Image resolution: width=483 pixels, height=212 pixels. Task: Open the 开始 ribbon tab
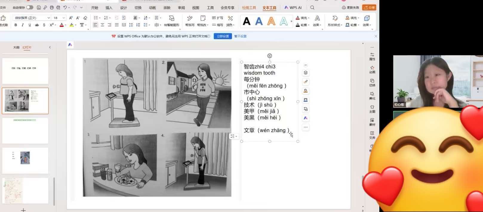tap(95, 8)
